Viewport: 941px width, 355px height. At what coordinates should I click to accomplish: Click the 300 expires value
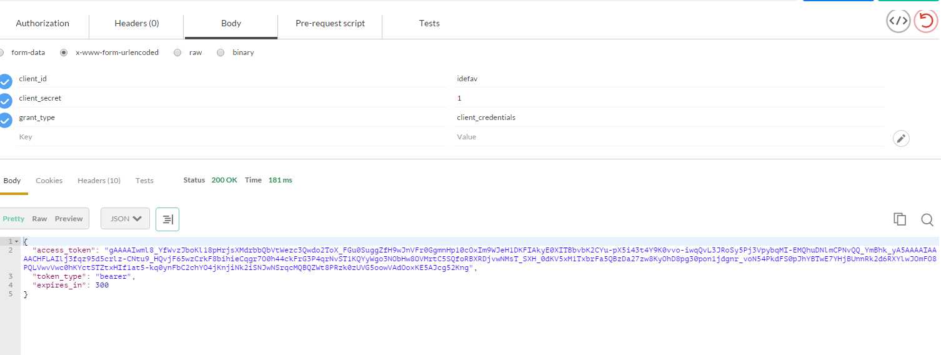click(x=102, y=285)
